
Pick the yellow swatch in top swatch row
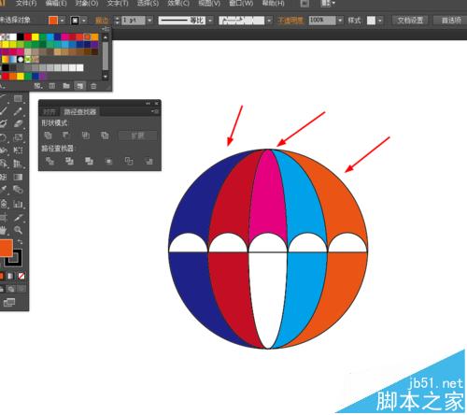pyautogui.click(x=35, y=36)
